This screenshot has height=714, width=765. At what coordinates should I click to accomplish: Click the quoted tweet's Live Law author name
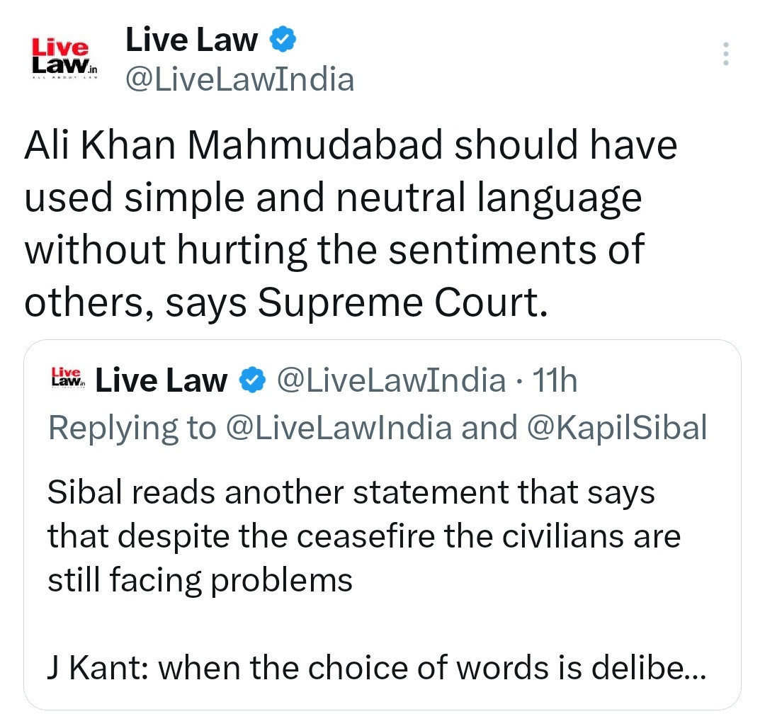tap(161, 380)
